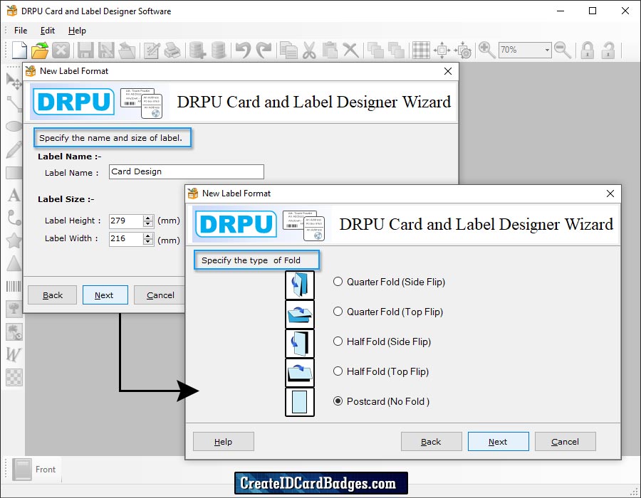Image resolution: width=641 pixels, height=498 pixels.
Task: Click the Redo arrow icon
Action: 264,51
